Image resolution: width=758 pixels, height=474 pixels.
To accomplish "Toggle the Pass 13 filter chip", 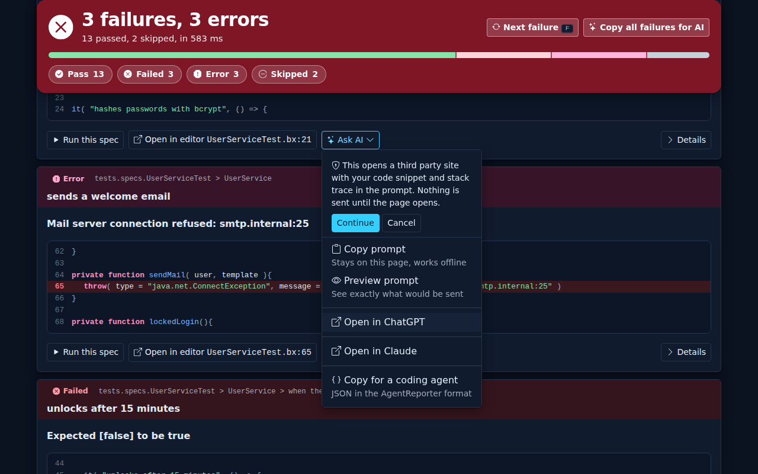I will (x=80, y=74).
